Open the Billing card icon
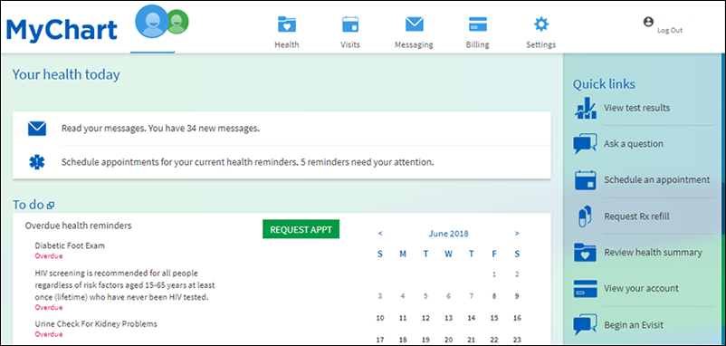726x346 pixels. [477, 24]
